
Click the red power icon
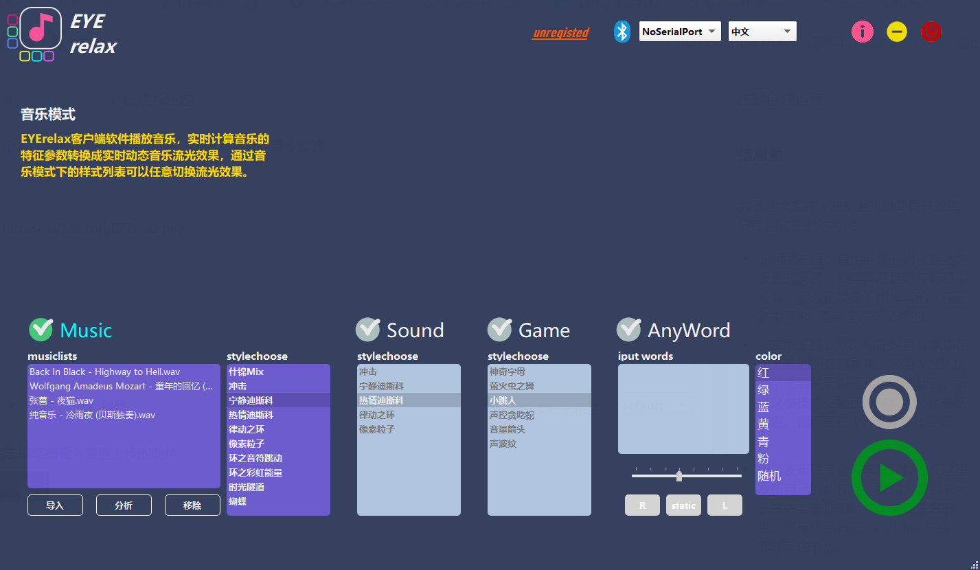click(x=931, y=32)
